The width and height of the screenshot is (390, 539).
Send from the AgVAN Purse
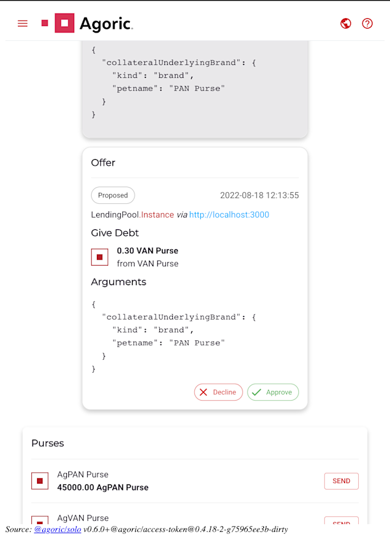click(x=341, y=520)
